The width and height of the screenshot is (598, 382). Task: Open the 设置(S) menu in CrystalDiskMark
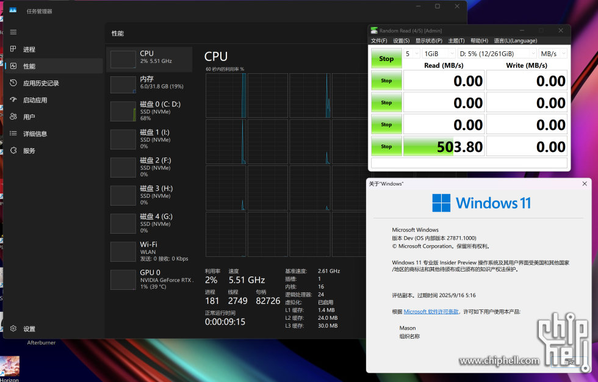(402, 41)
